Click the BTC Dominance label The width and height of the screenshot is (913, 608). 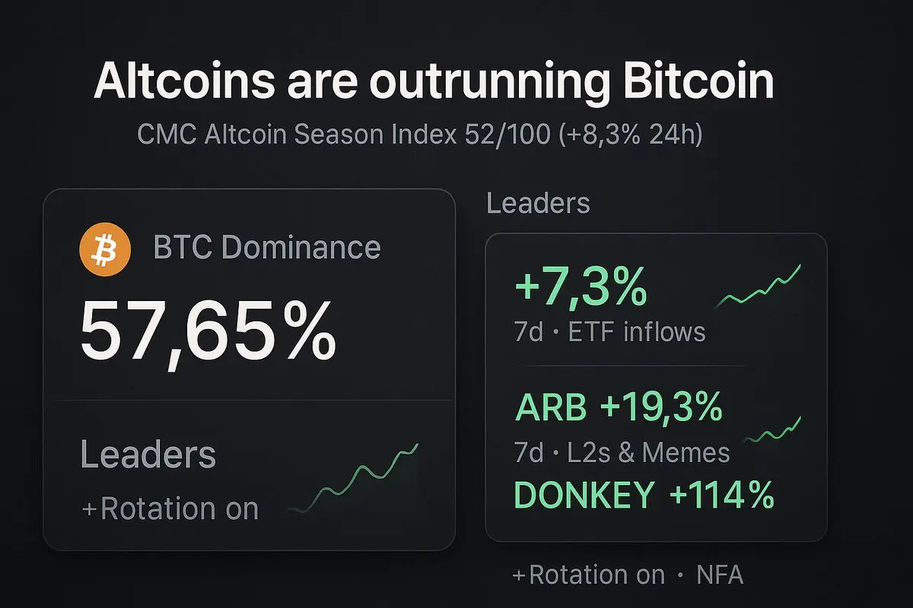267,249
